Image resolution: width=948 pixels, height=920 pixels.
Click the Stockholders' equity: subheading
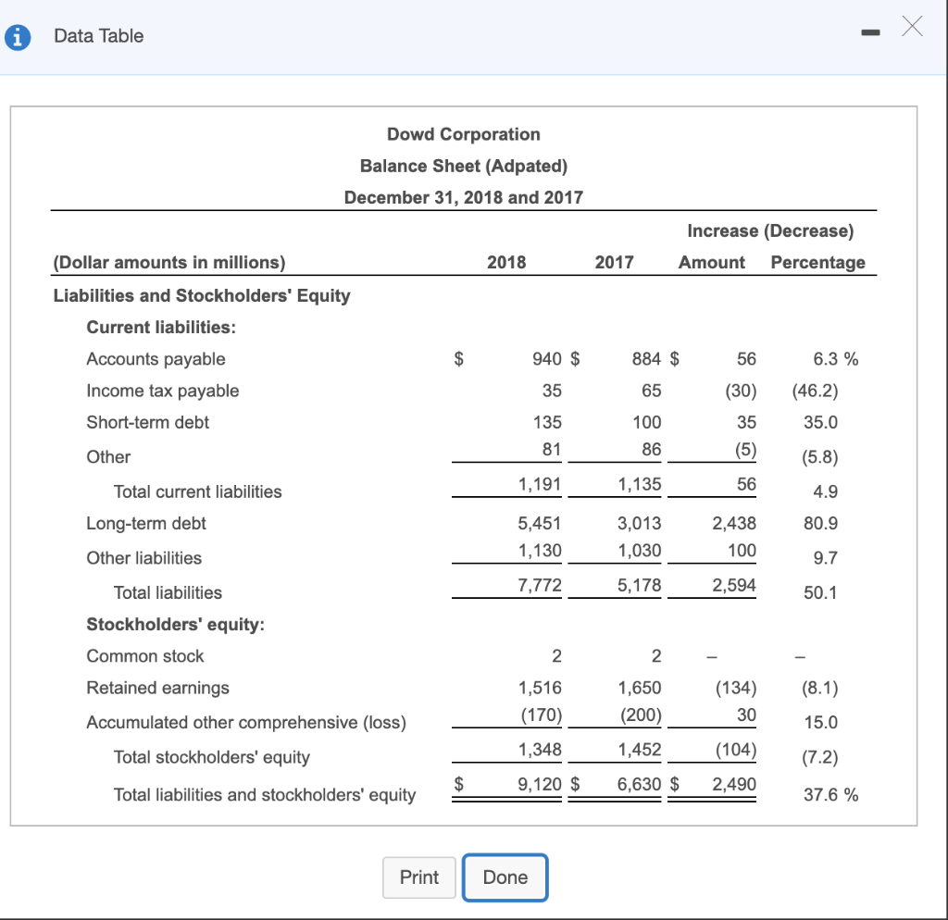[175, 625]
